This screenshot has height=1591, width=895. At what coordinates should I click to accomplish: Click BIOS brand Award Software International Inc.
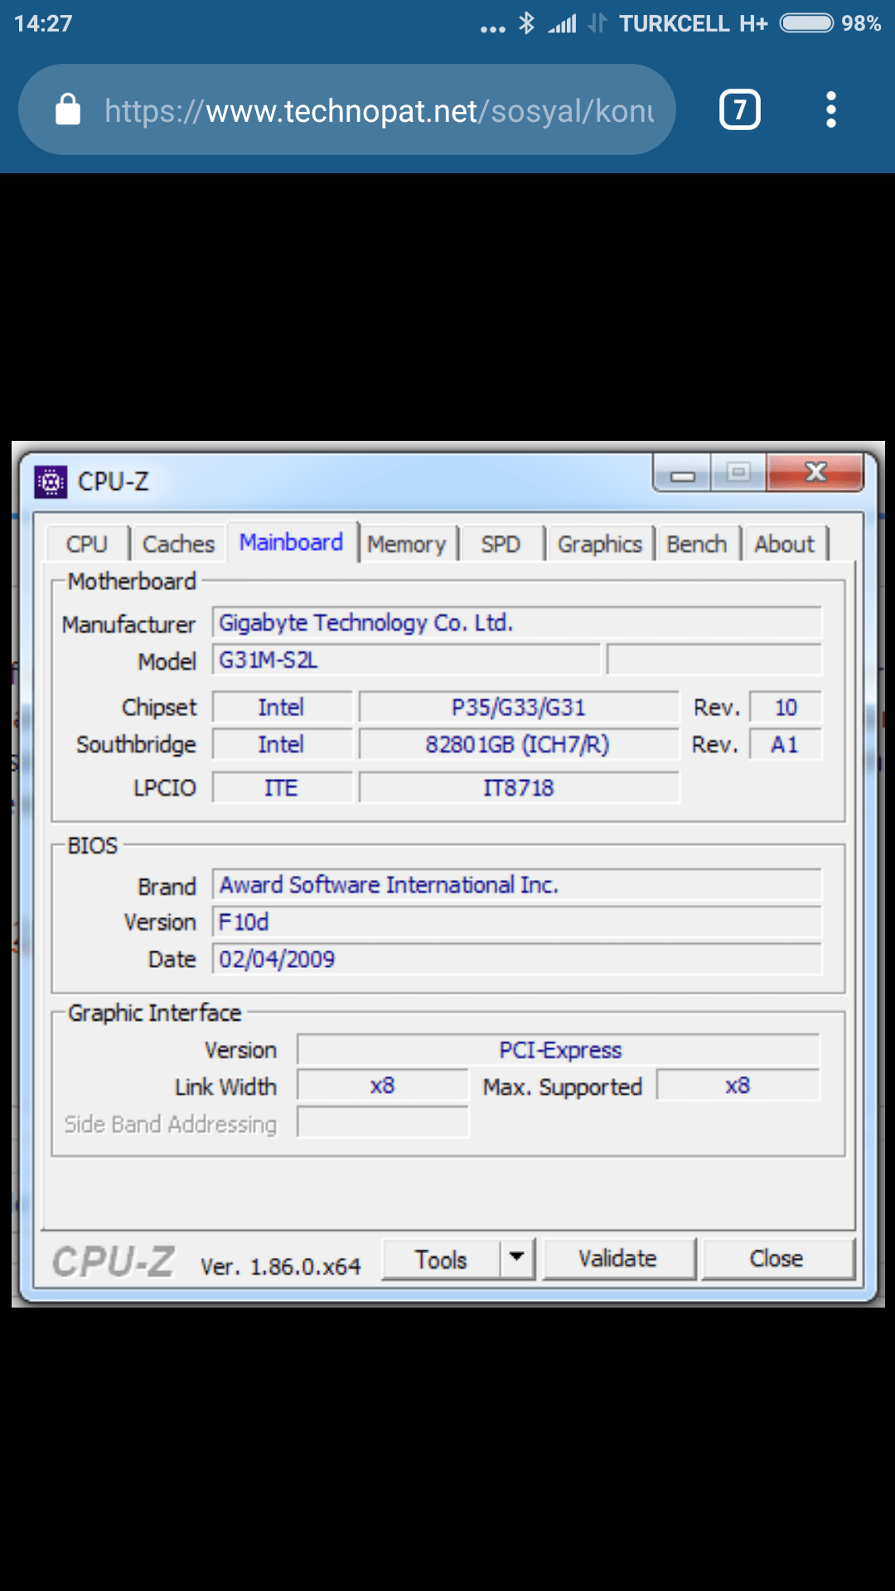click(x=517, y=885)
